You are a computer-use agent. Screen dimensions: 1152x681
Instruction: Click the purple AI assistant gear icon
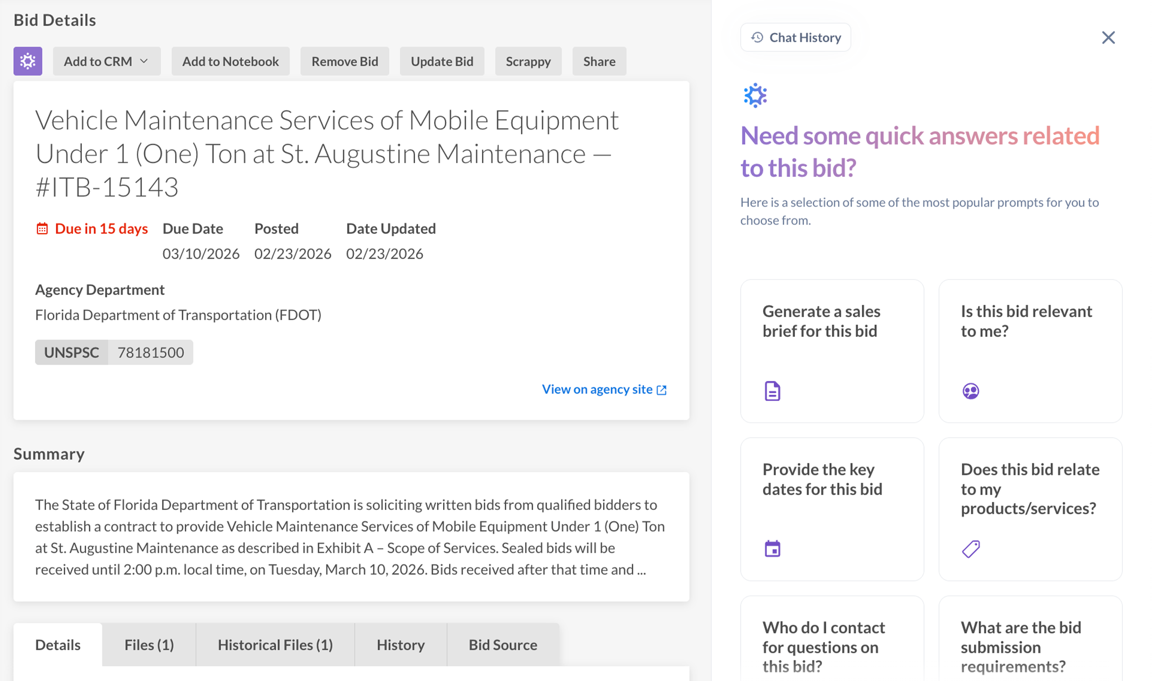(x=28, y=61)
